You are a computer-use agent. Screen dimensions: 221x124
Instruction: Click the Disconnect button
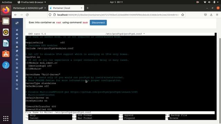(98, 23)
